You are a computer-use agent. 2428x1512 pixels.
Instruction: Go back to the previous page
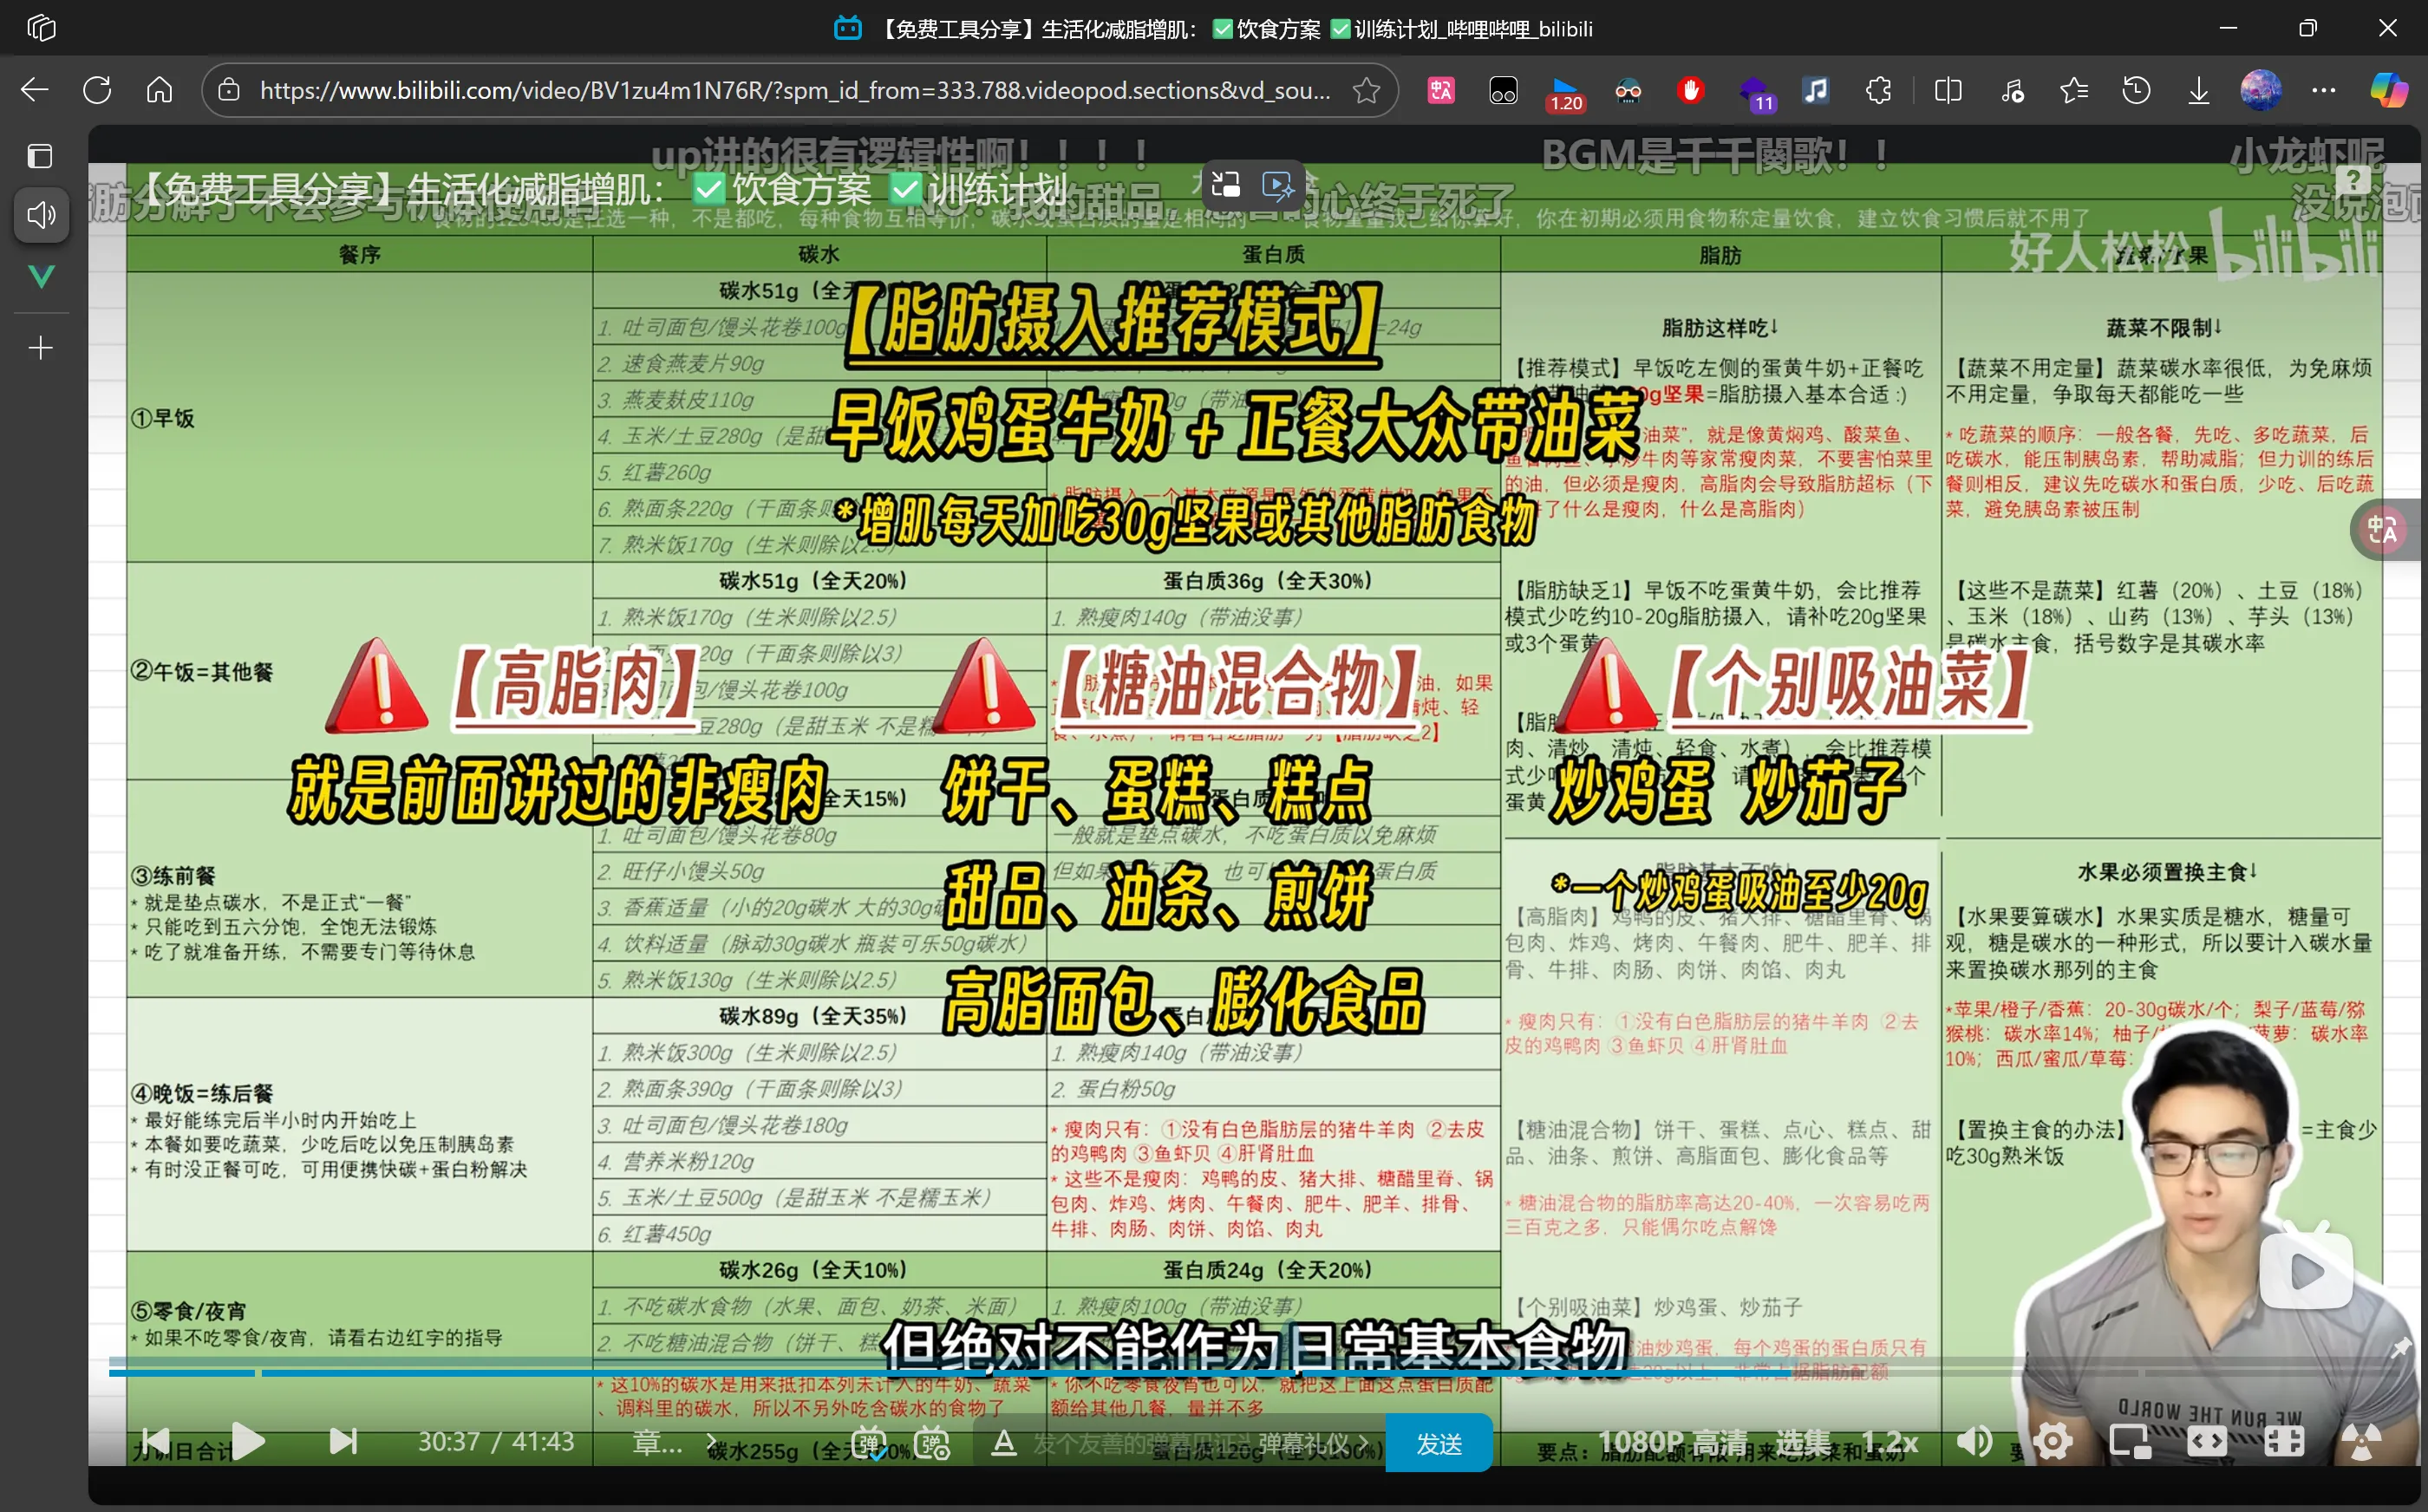pyautogui.click(x=35, y=90)
